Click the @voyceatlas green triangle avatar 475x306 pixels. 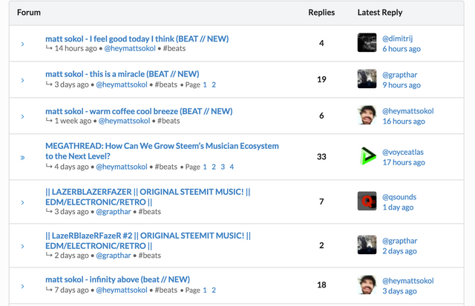click(367, 156)
